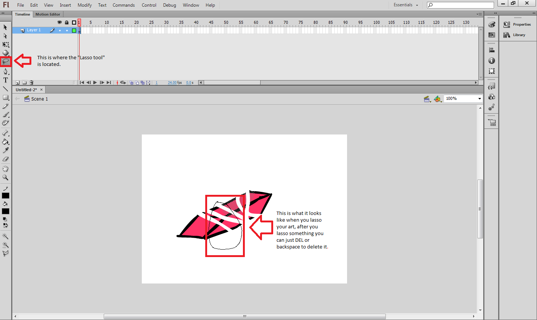
Task: Select the Zoom tool
Action: [6, 177]
